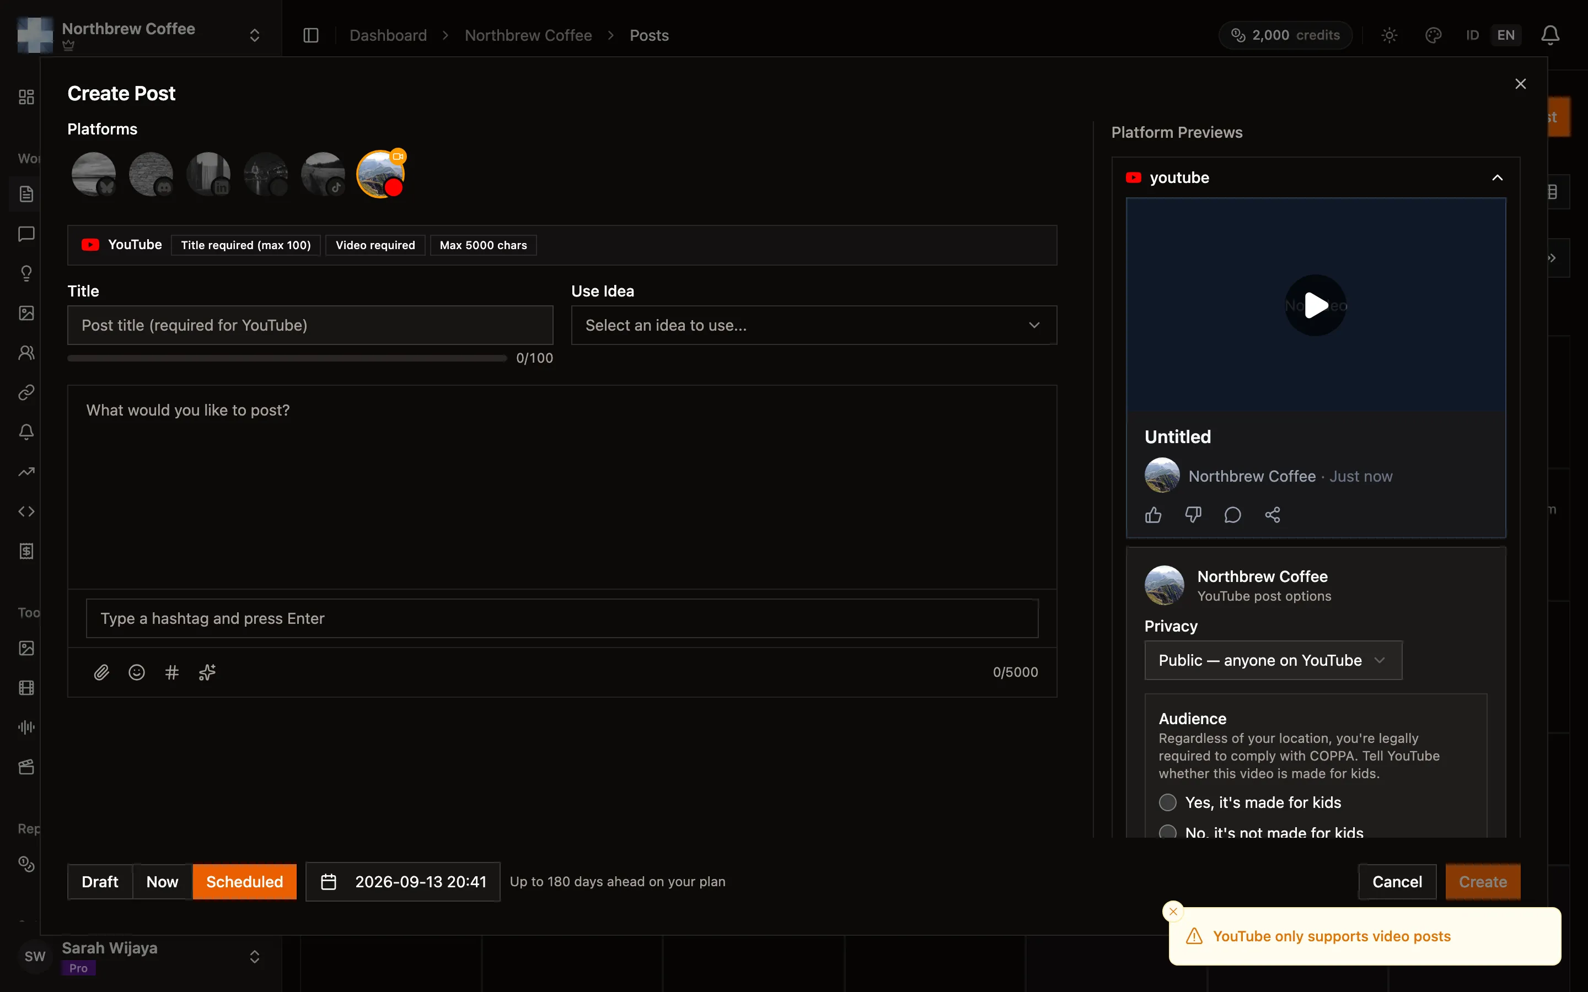Go to Dashboard breadcrumb
Screen dimensions: 1588x992
pyautogui.click(x=388, y=35)
